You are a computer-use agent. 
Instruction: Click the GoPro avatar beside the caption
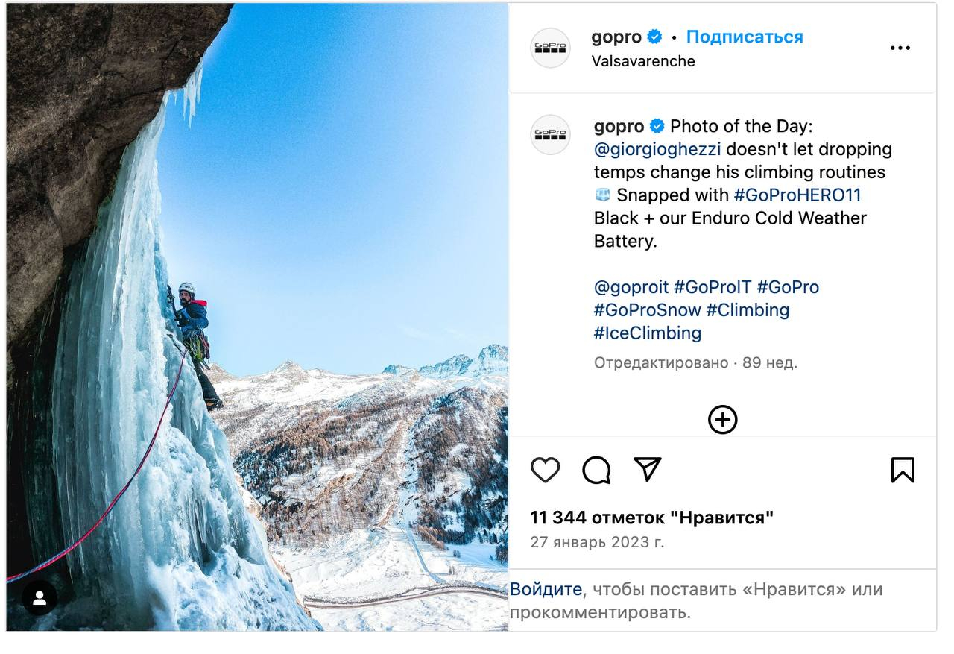[550, 135]
